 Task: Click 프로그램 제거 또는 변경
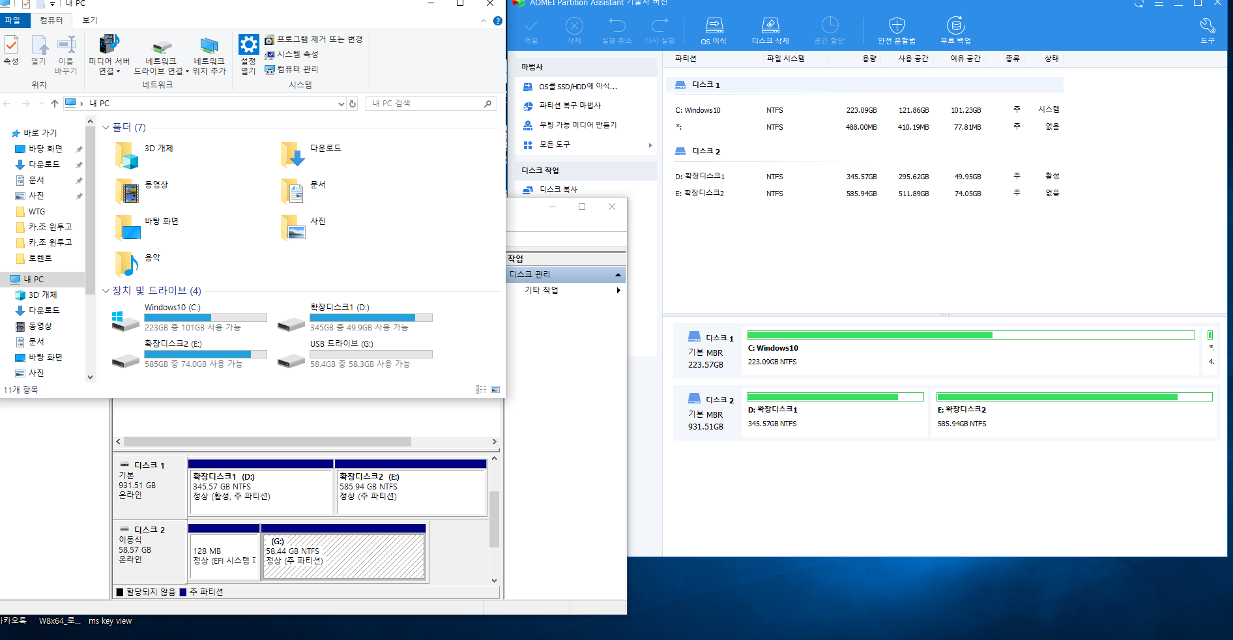pyautogui.click(x=313, y=40)
